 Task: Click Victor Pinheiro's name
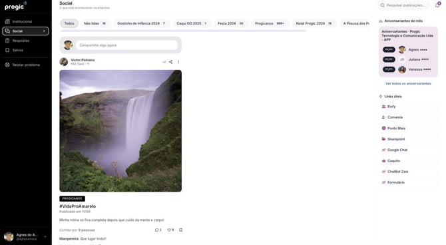click(x=83, y=60)
